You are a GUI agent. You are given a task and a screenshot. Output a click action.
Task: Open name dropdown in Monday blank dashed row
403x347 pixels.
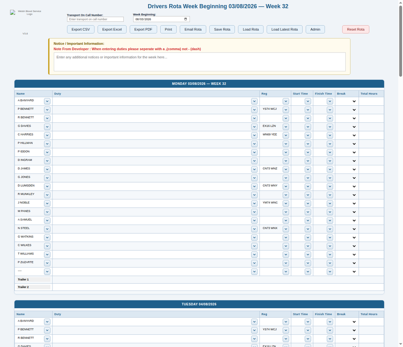47,272
